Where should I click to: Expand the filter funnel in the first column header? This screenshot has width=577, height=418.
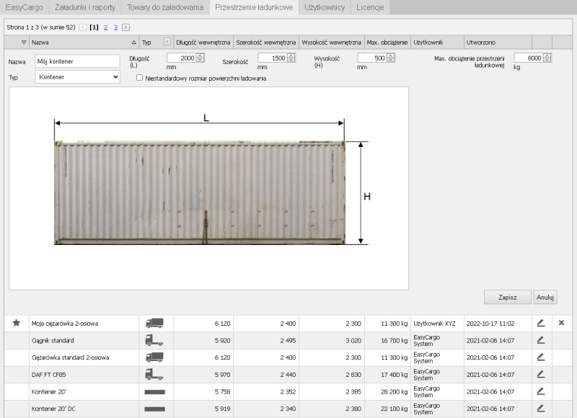coord(24,43)
